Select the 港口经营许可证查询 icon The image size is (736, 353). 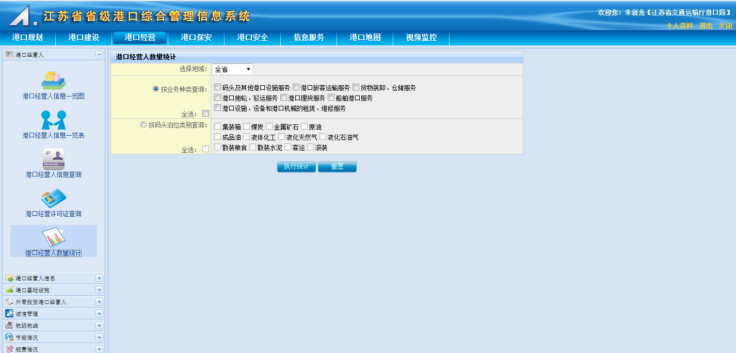point(53,198)
